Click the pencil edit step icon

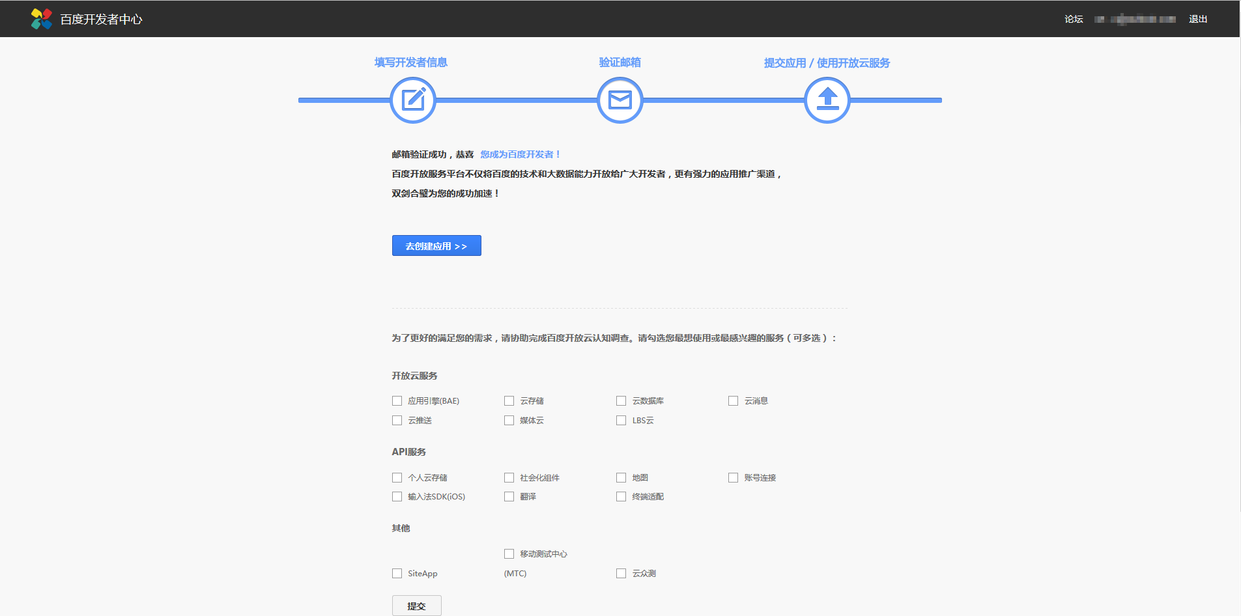pyautogui.click(x=413, y=100)
